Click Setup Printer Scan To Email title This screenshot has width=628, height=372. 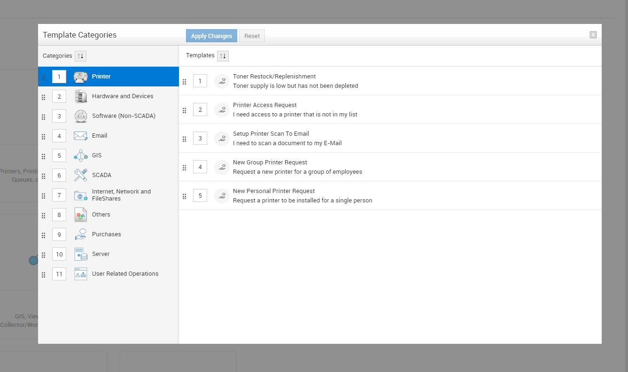coord(271,134)
